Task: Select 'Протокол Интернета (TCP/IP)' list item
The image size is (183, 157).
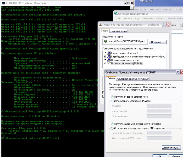Action: 126,63
